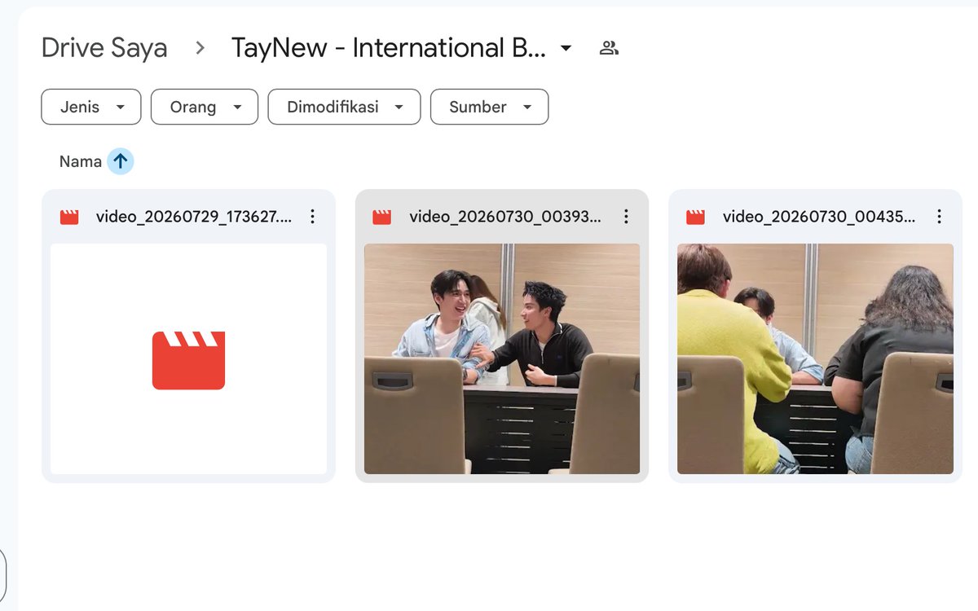Open the Drive Saya breadcrumb link
Viewport: 978px width, 611px height.
(x=104, y=48)
